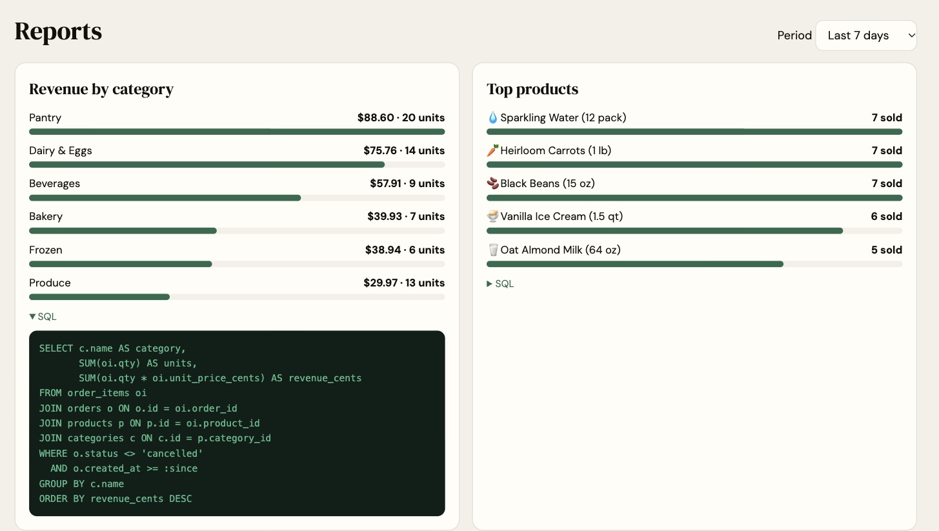939x531 pixels.
Task: Click the "Sparkling Water (12 pack)" product name
Action: pos(563,117)
